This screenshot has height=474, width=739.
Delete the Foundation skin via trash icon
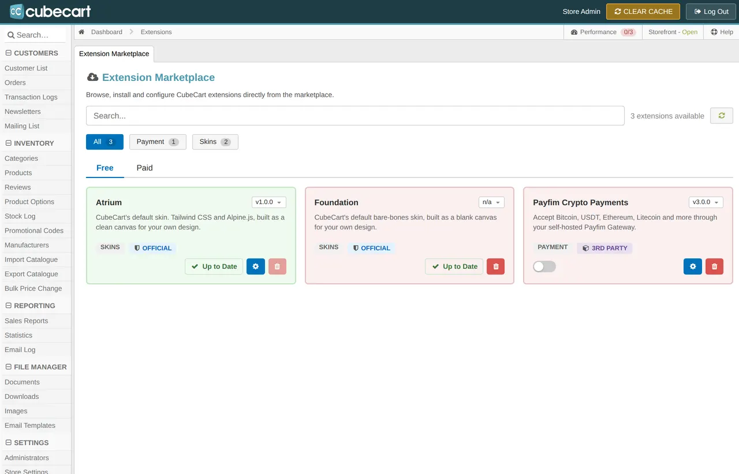click(x=495, y=266)
